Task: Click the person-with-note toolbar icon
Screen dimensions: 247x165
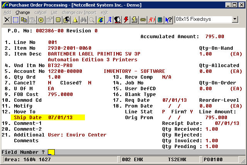Action: pyautogui.click(x=66, y=20)
